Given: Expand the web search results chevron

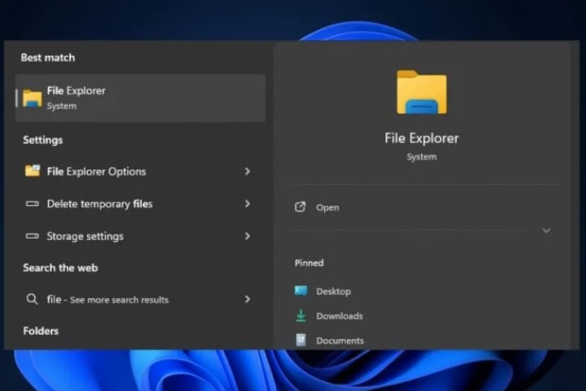Looking at the screenshot, I should 247,299.
